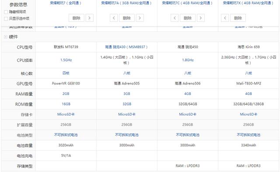Tick the 只显示选中项 checkbox
The width and height of the screenshot is (280, 172).
pyautogui.click(x=6, y=18)
